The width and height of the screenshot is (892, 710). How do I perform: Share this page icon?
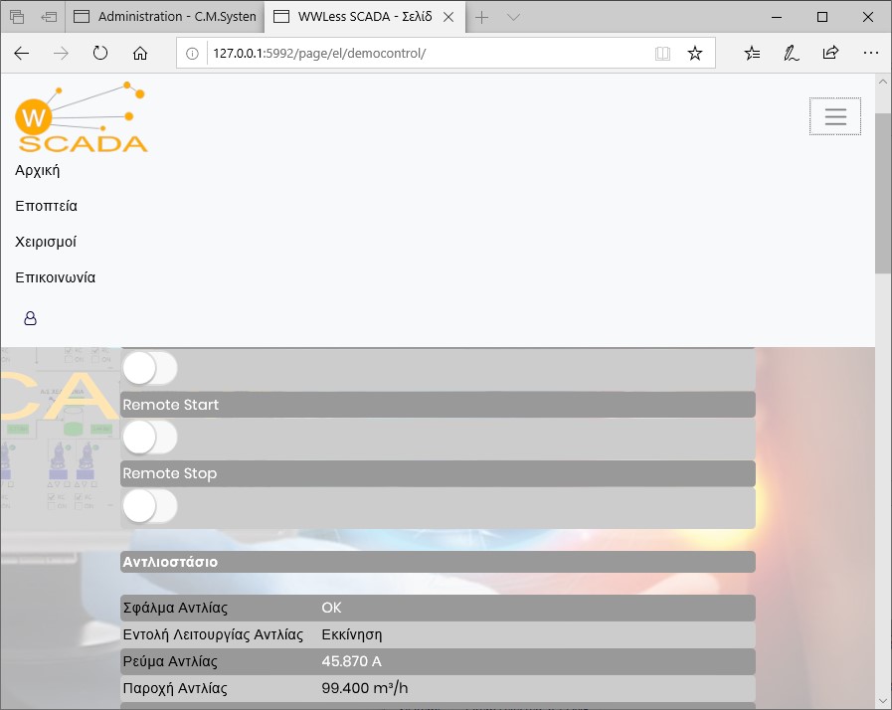[x=830, y=54]
